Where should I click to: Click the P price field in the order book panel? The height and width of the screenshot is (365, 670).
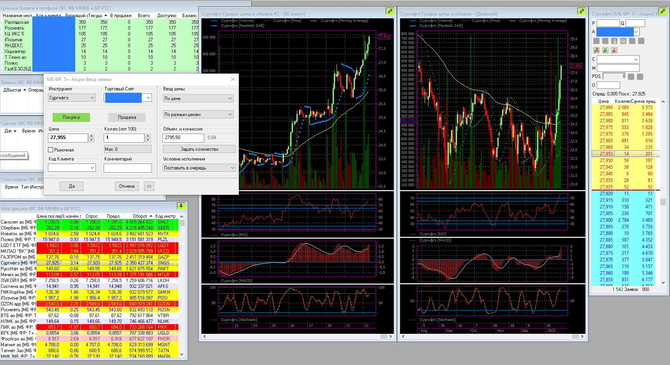(x=608, y=23)
